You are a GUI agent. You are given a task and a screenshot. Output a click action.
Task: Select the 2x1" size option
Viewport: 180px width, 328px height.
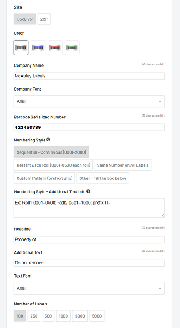(44, 19)
